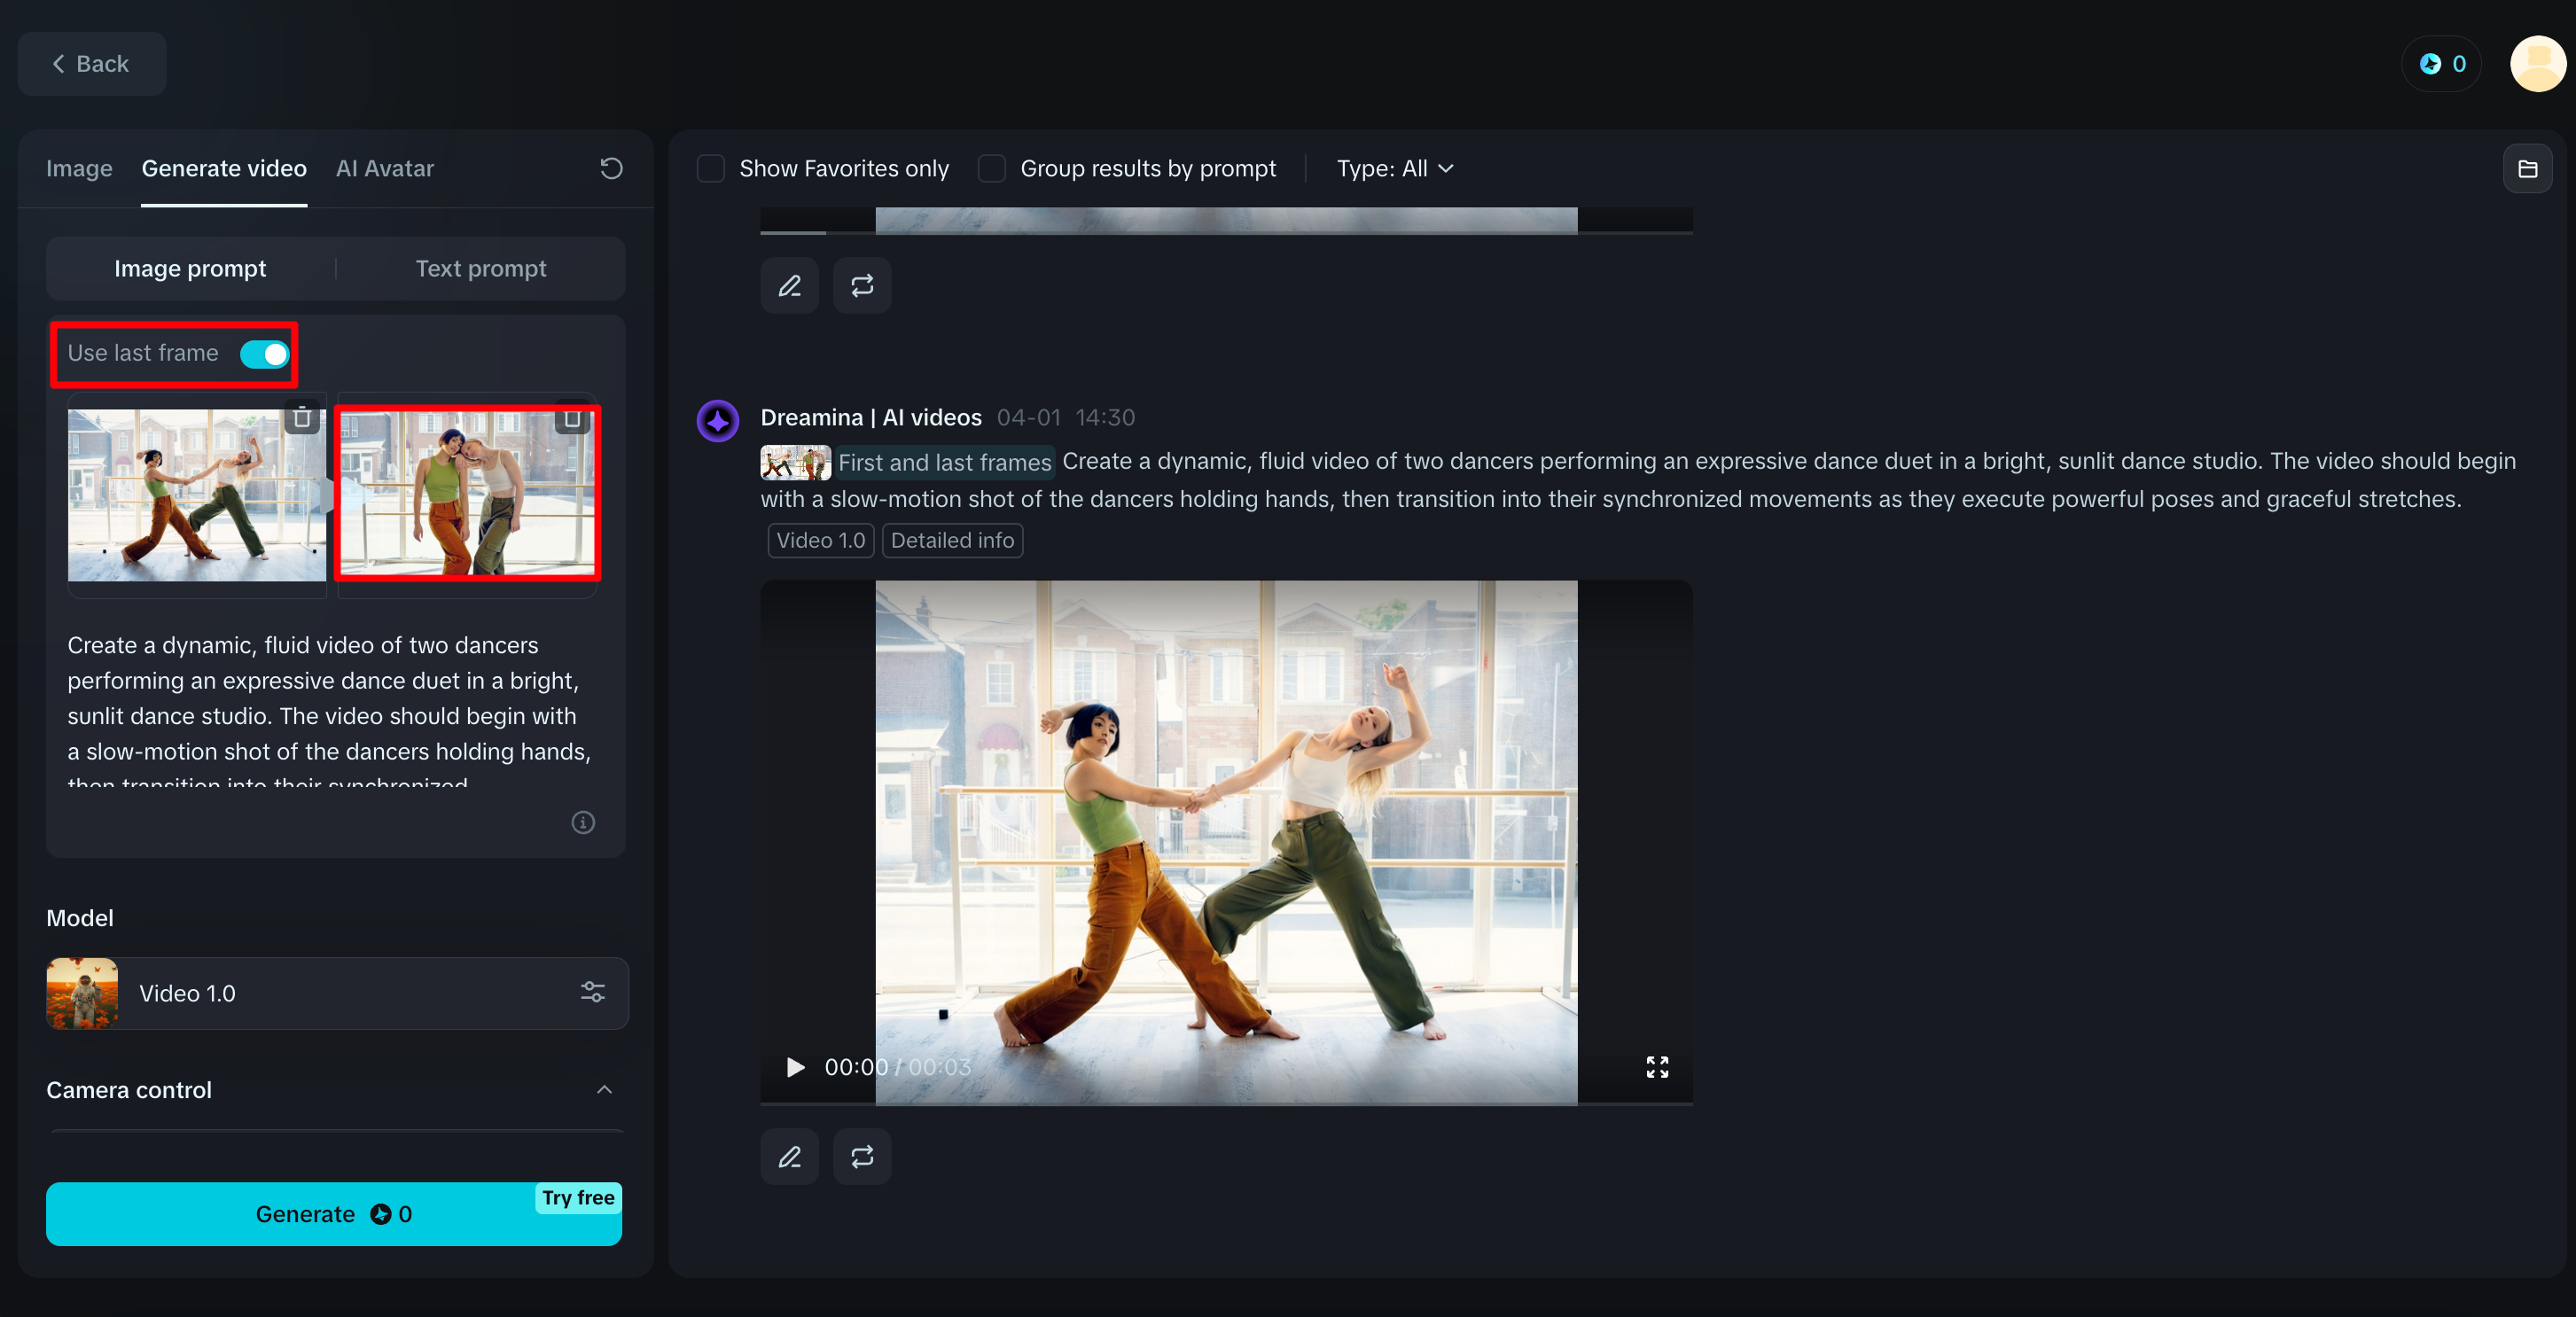Toggle the Use last frame switch
Screen dimensions: 2576x1317
265,354
